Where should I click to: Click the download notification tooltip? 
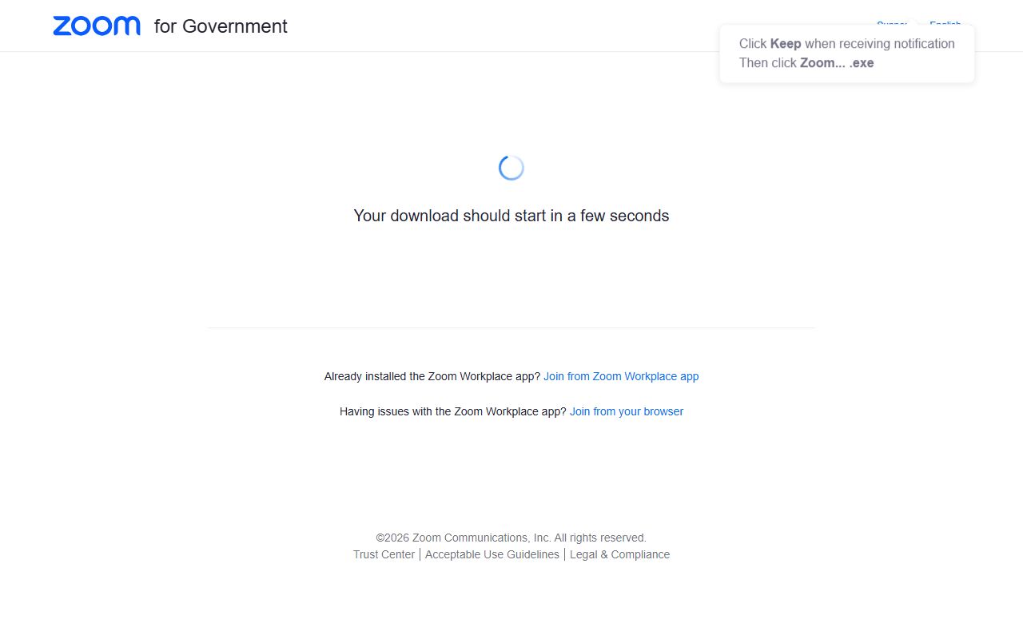click(x=847, y=54)
